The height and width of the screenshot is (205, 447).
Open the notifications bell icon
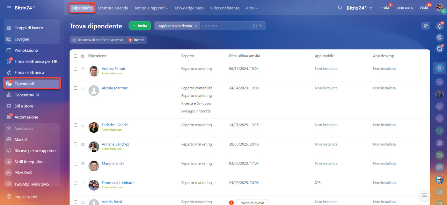click(439, 26)
